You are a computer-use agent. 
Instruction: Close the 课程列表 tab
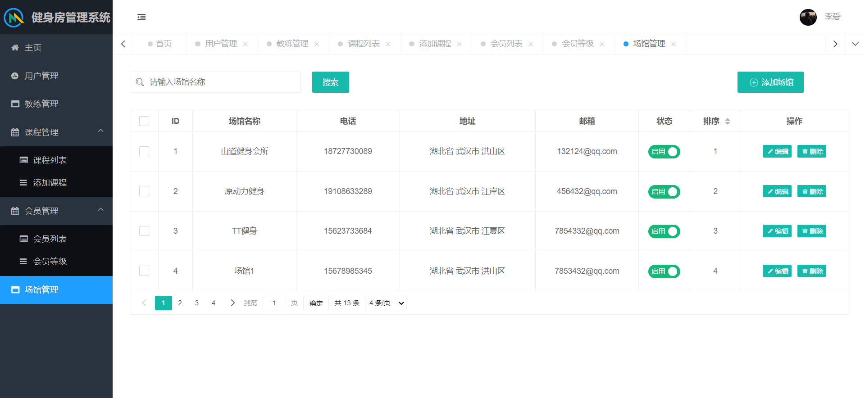(388, 44)
